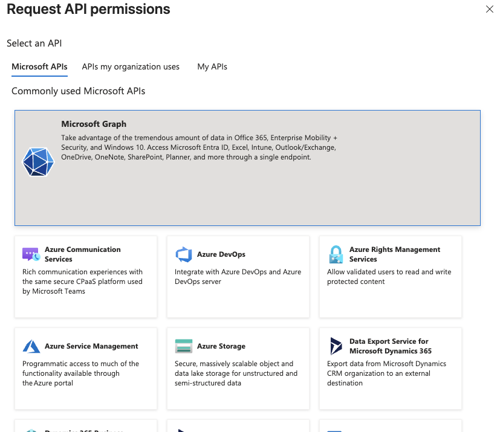Screen dimensions: 500x432
Task: Select the Microsoft APIs tab
Action: click(x=39, y=66)
